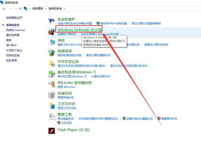
Task: Click the 存储空间 stacked drives icon
Action: [52, 95]
